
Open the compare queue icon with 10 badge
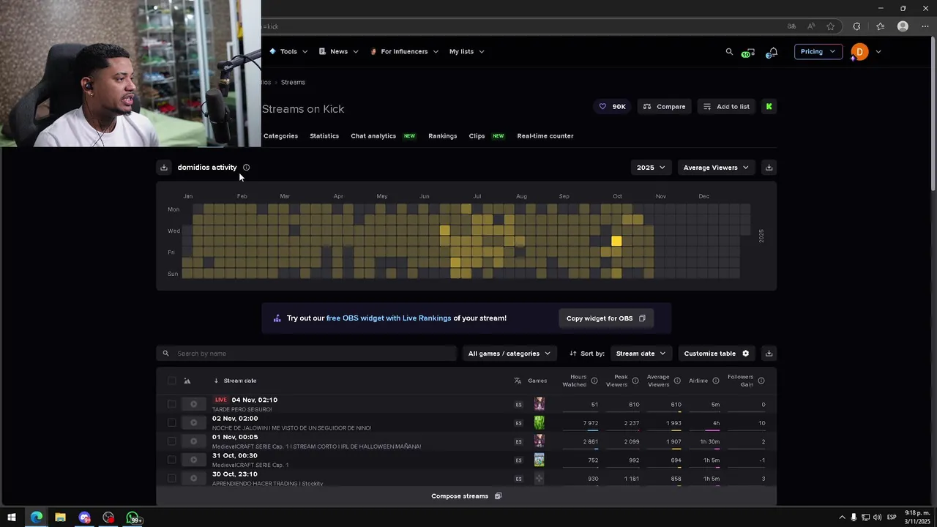(747, 53)
